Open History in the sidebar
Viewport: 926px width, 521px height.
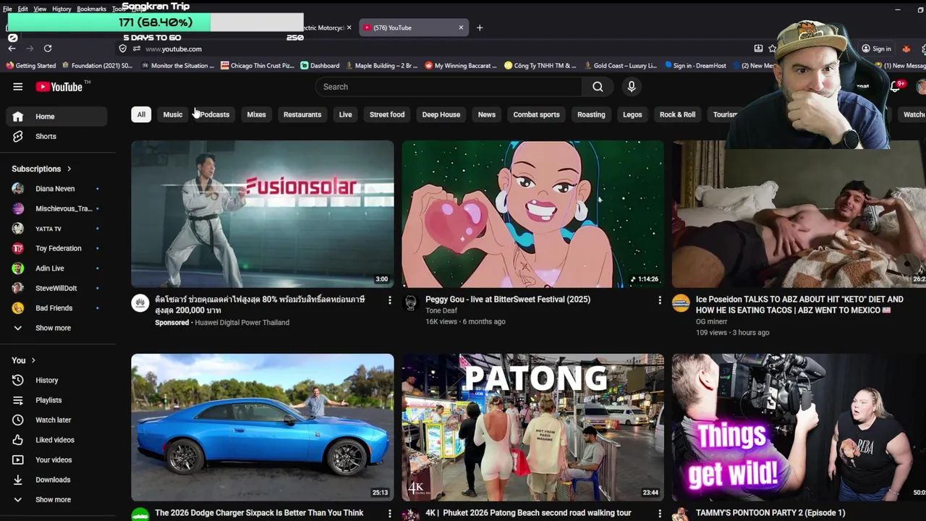pos(58,380)
